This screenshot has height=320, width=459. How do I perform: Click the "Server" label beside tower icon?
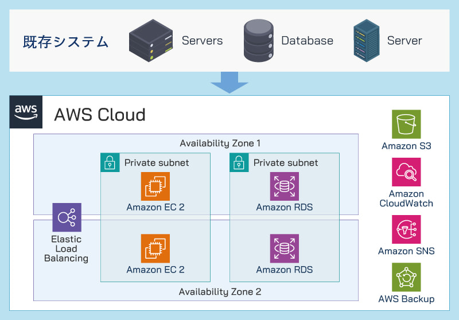(404, 40)
